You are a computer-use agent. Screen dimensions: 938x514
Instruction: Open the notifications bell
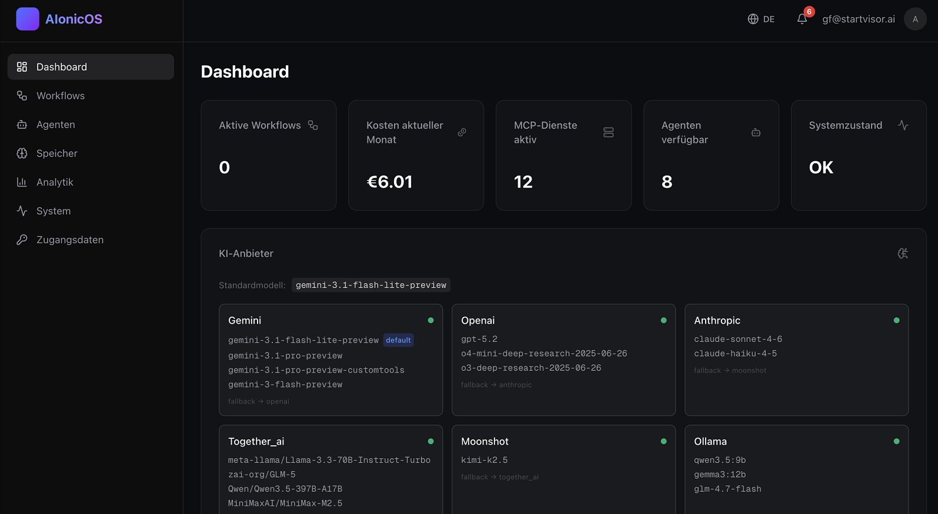click(802, 19)
